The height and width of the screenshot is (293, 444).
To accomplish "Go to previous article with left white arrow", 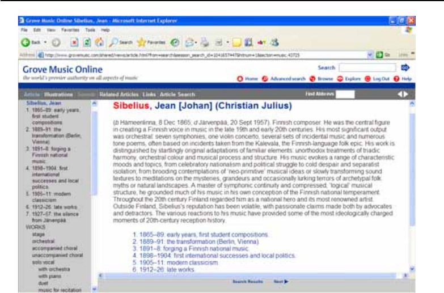I will (x=400, y=94).
